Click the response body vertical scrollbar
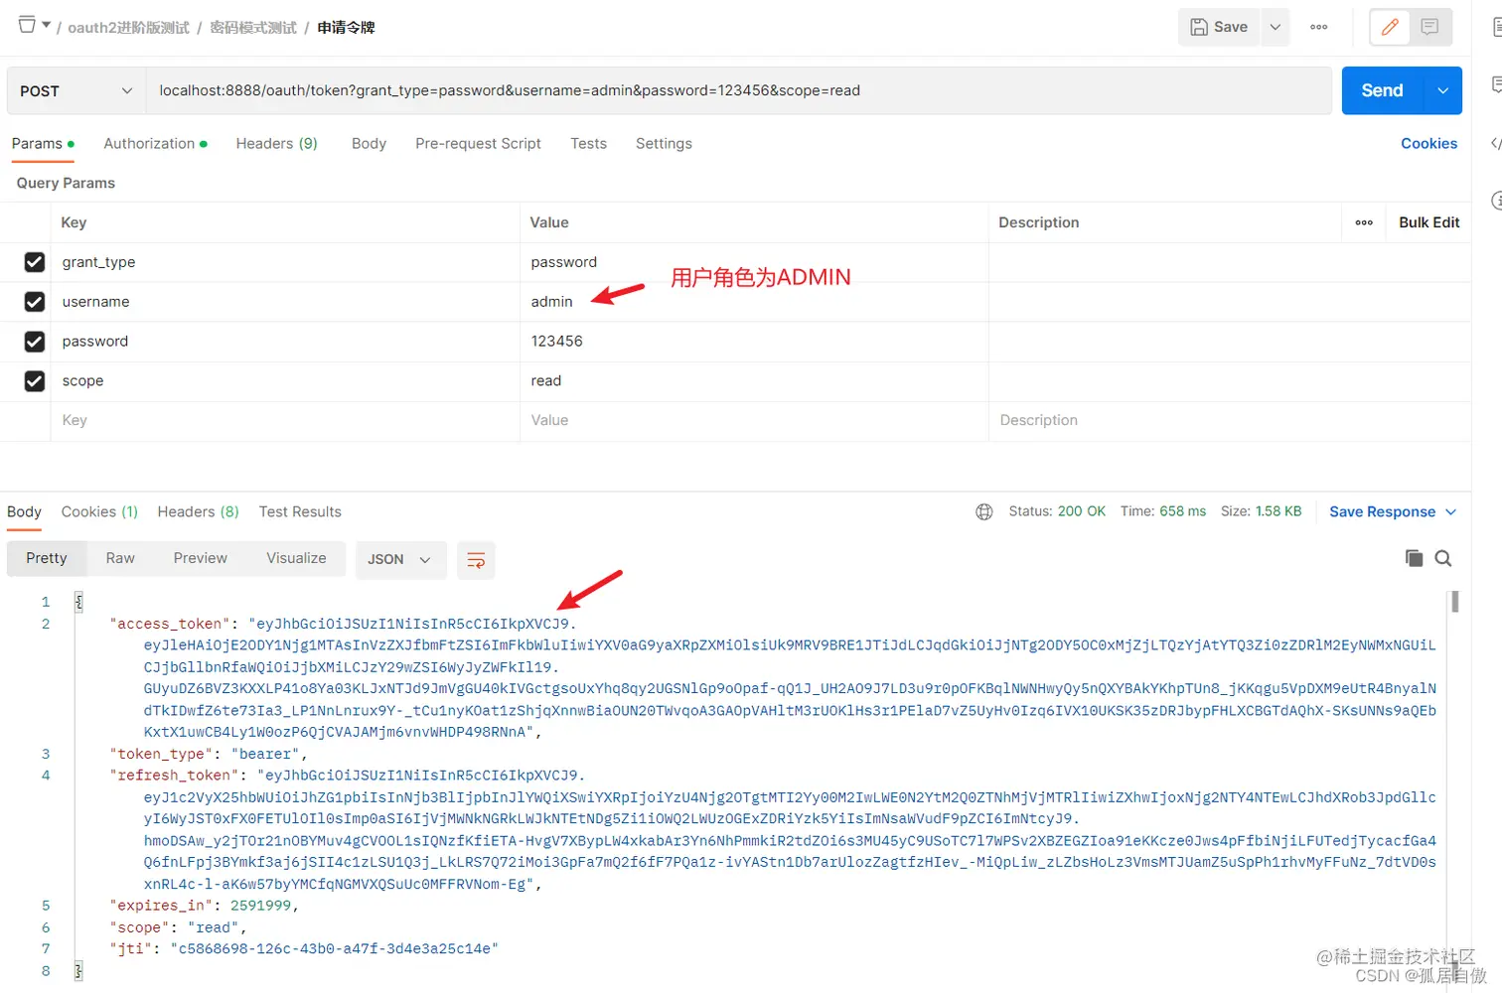 (x=1454, y=602)
